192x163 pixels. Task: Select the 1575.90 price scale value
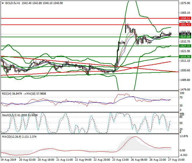click(185, 3)
